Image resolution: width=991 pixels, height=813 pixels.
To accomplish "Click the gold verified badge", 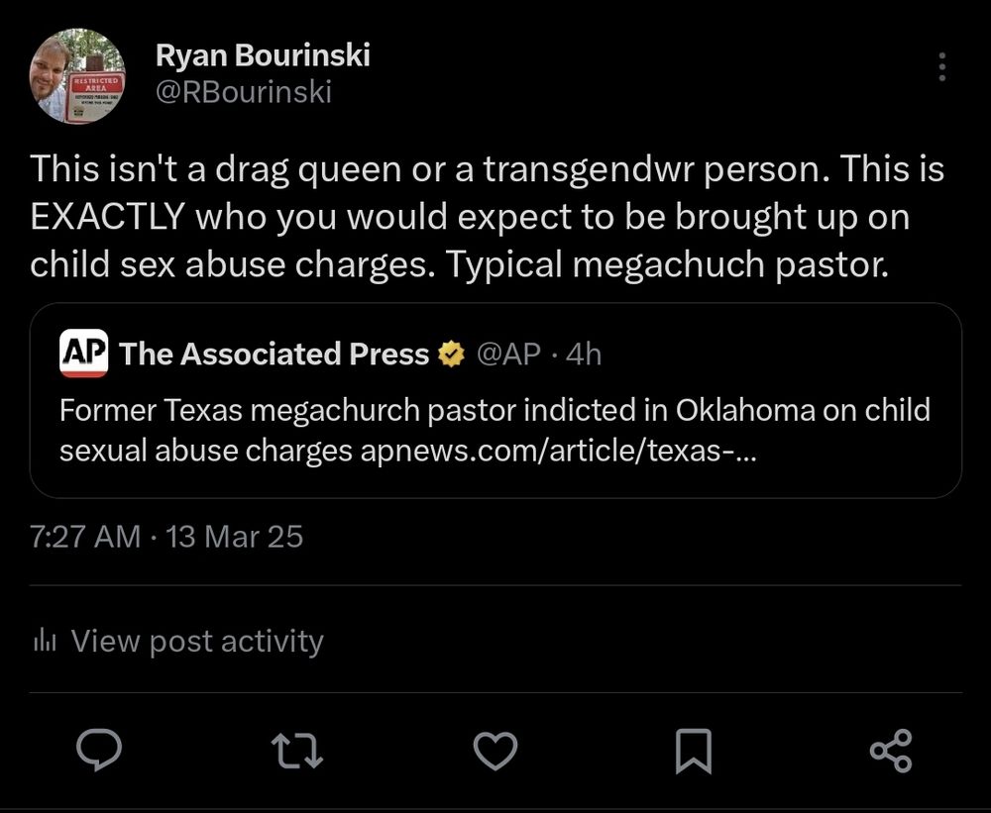I will [452, 355].
